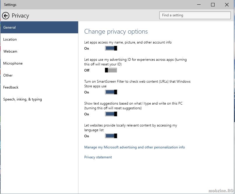Switch off language list access toggle
235x194 pixels.
click(111, 136)
